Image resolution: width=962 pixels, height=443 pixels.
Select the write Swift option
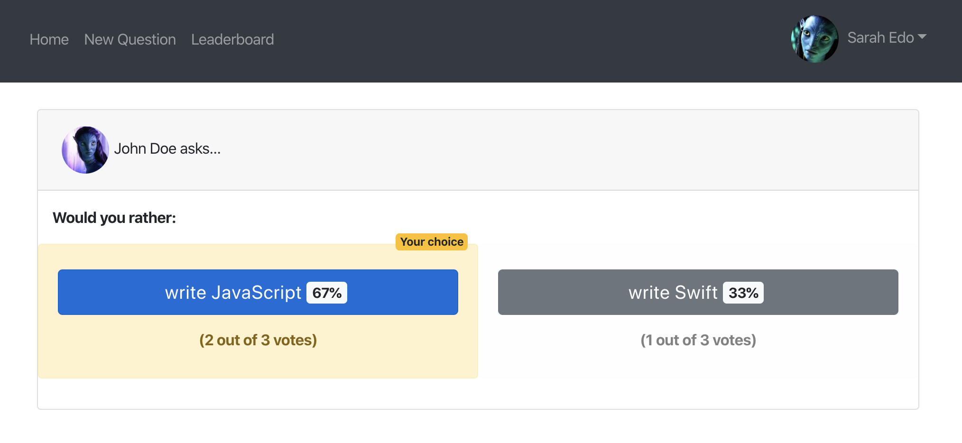pos(672,293)
